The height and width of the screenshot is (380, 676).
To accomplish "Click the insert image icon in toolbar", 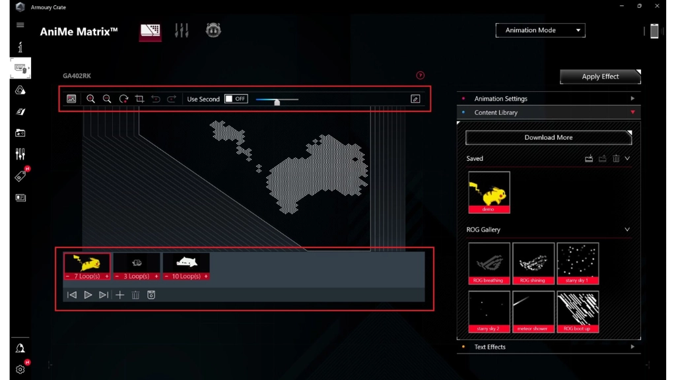I will pos(71,99).
